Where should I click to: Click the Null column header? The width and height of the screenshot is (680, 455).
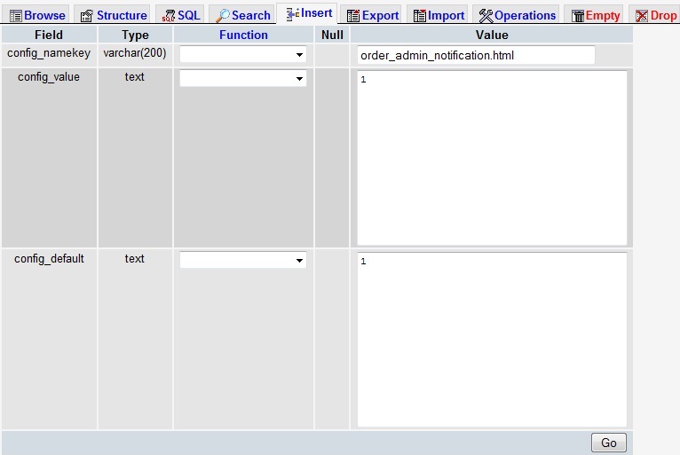(332, 35)
